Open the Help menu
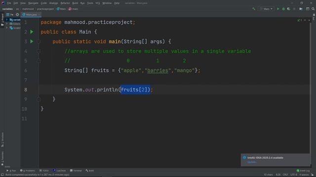This screenshot has width=316, height=177. pos(117,3)
